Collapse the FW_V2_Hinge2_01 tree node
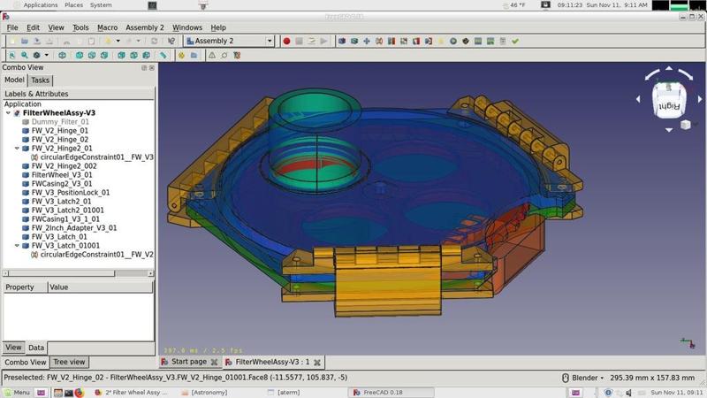 click(x=17, y=148)
